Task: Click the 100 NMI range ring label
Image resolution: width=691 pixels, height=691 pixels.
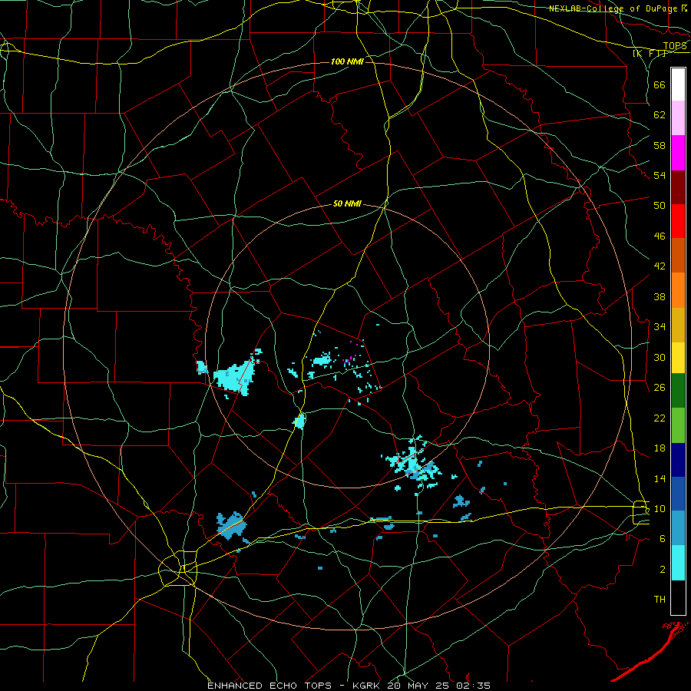Action: (347, 61)
